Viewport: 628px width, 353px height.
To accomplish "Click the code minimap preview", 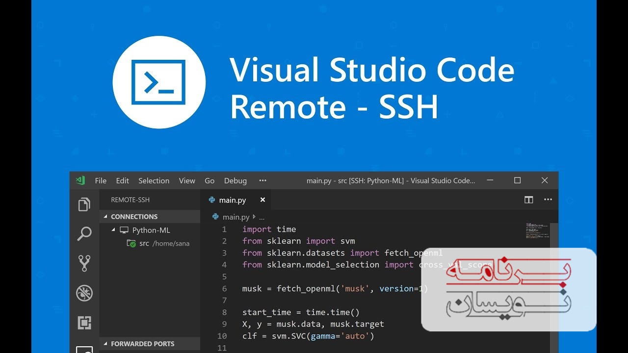I will (537, 230).
